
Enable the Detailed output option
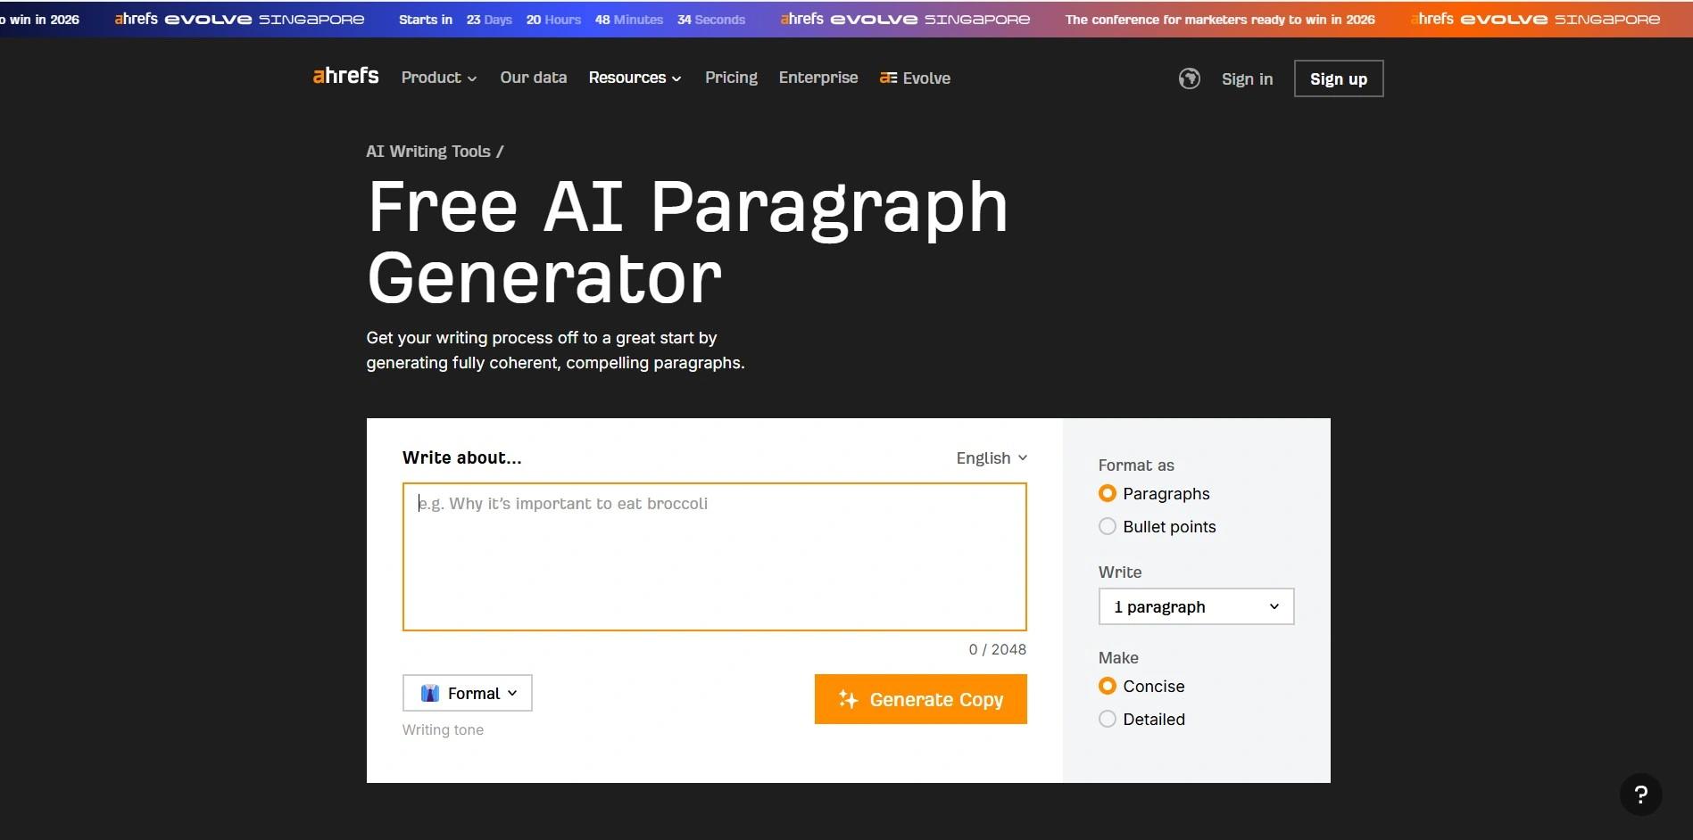1108,719
